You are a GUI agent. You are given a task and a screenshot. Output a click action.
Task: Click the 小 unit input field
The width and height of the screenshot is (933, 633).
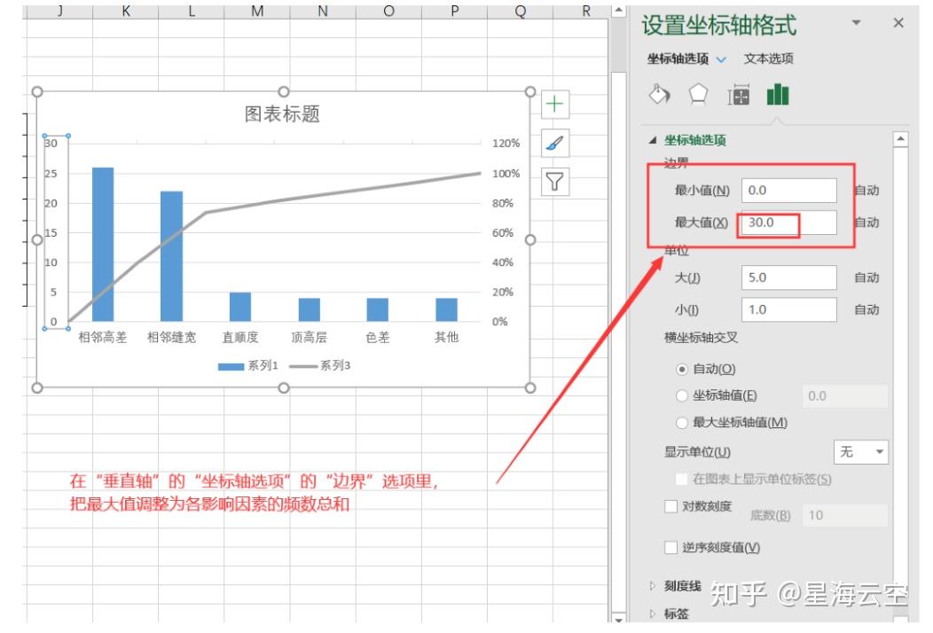(x=789, y=310)
